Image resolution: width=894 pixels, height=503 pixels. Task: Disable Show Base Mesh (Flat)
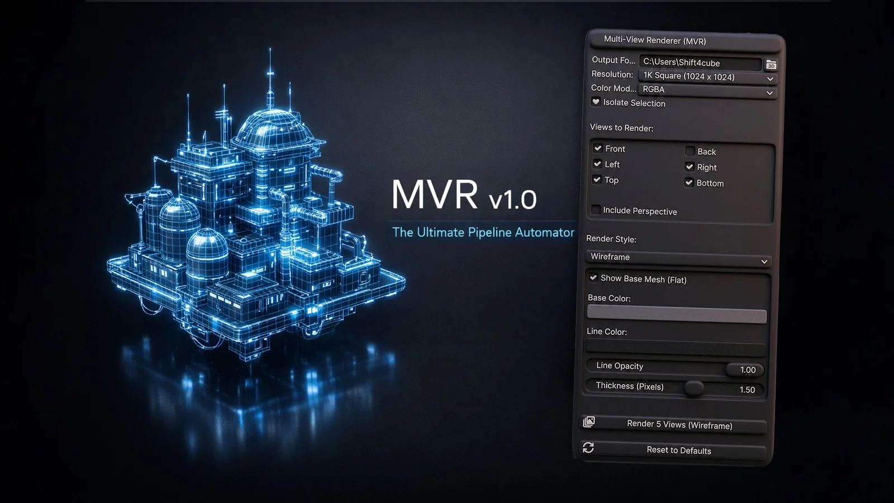click(x=593, y=278)
